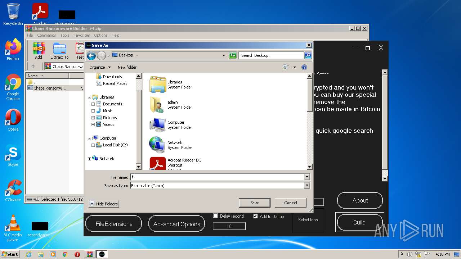Click WinRAR Extract To toolbar icon
The height and width of the screenshot is (259, 461).
coord(59,51)
